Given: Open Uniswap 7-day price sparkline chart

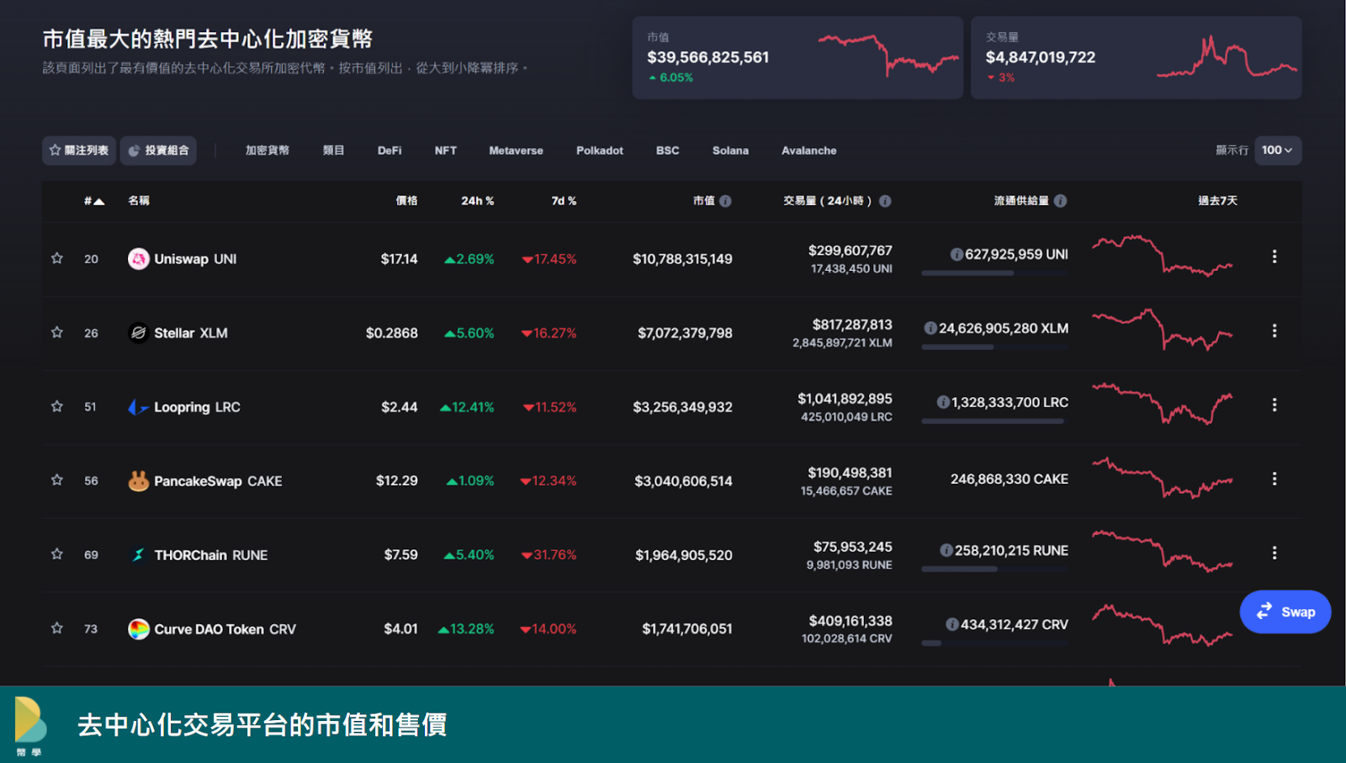Looking at the screenshot, I should 1163,256.
